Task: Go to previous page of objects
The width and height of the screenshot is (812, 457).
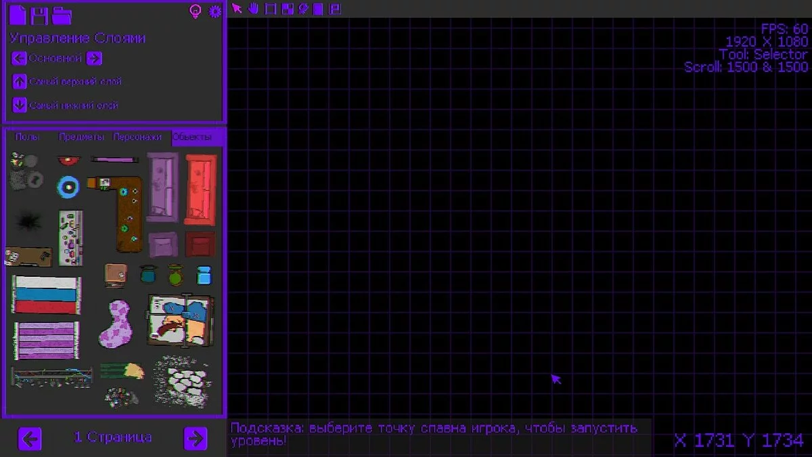Action: click(x=29, y=439)
